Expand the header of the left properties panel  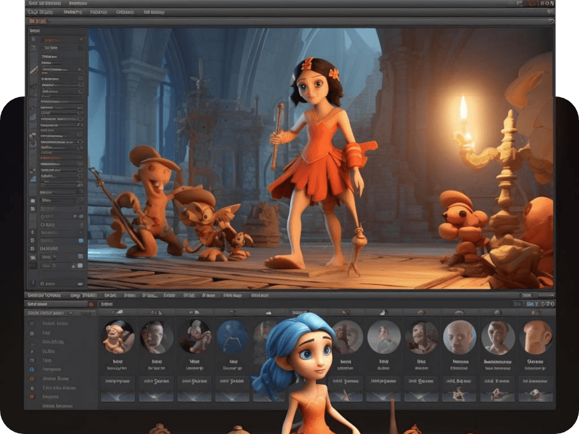pos(35,30)
